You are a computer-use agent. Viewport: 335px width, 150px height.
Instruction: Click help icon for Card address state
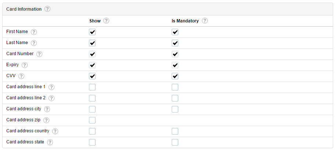click(50, 142)
